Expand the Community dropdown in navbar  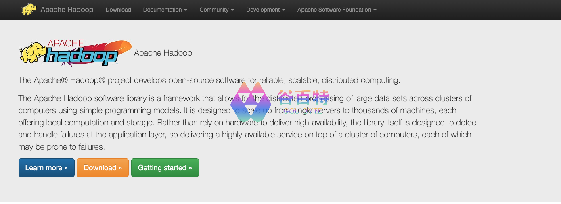coord(216,10)
